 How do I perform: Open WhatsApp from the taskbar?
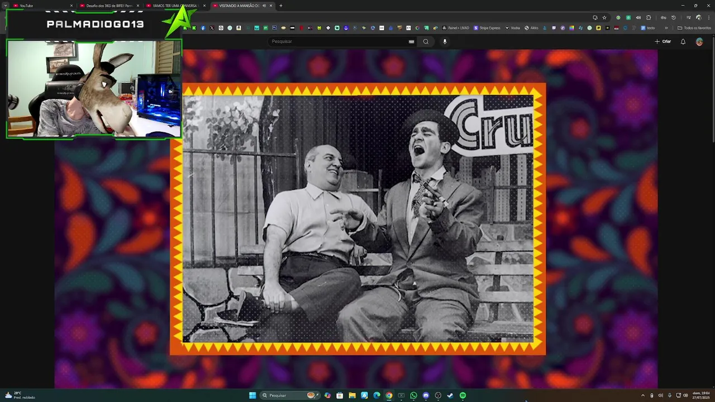click(x=413, y=395)
